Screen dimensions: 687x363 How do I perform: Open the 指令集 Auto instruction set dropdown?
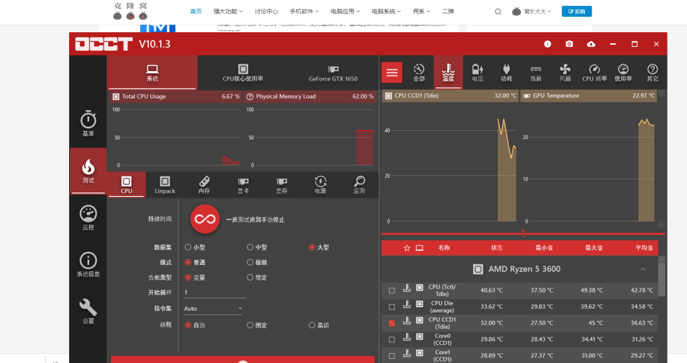click(x=213, y=309)
